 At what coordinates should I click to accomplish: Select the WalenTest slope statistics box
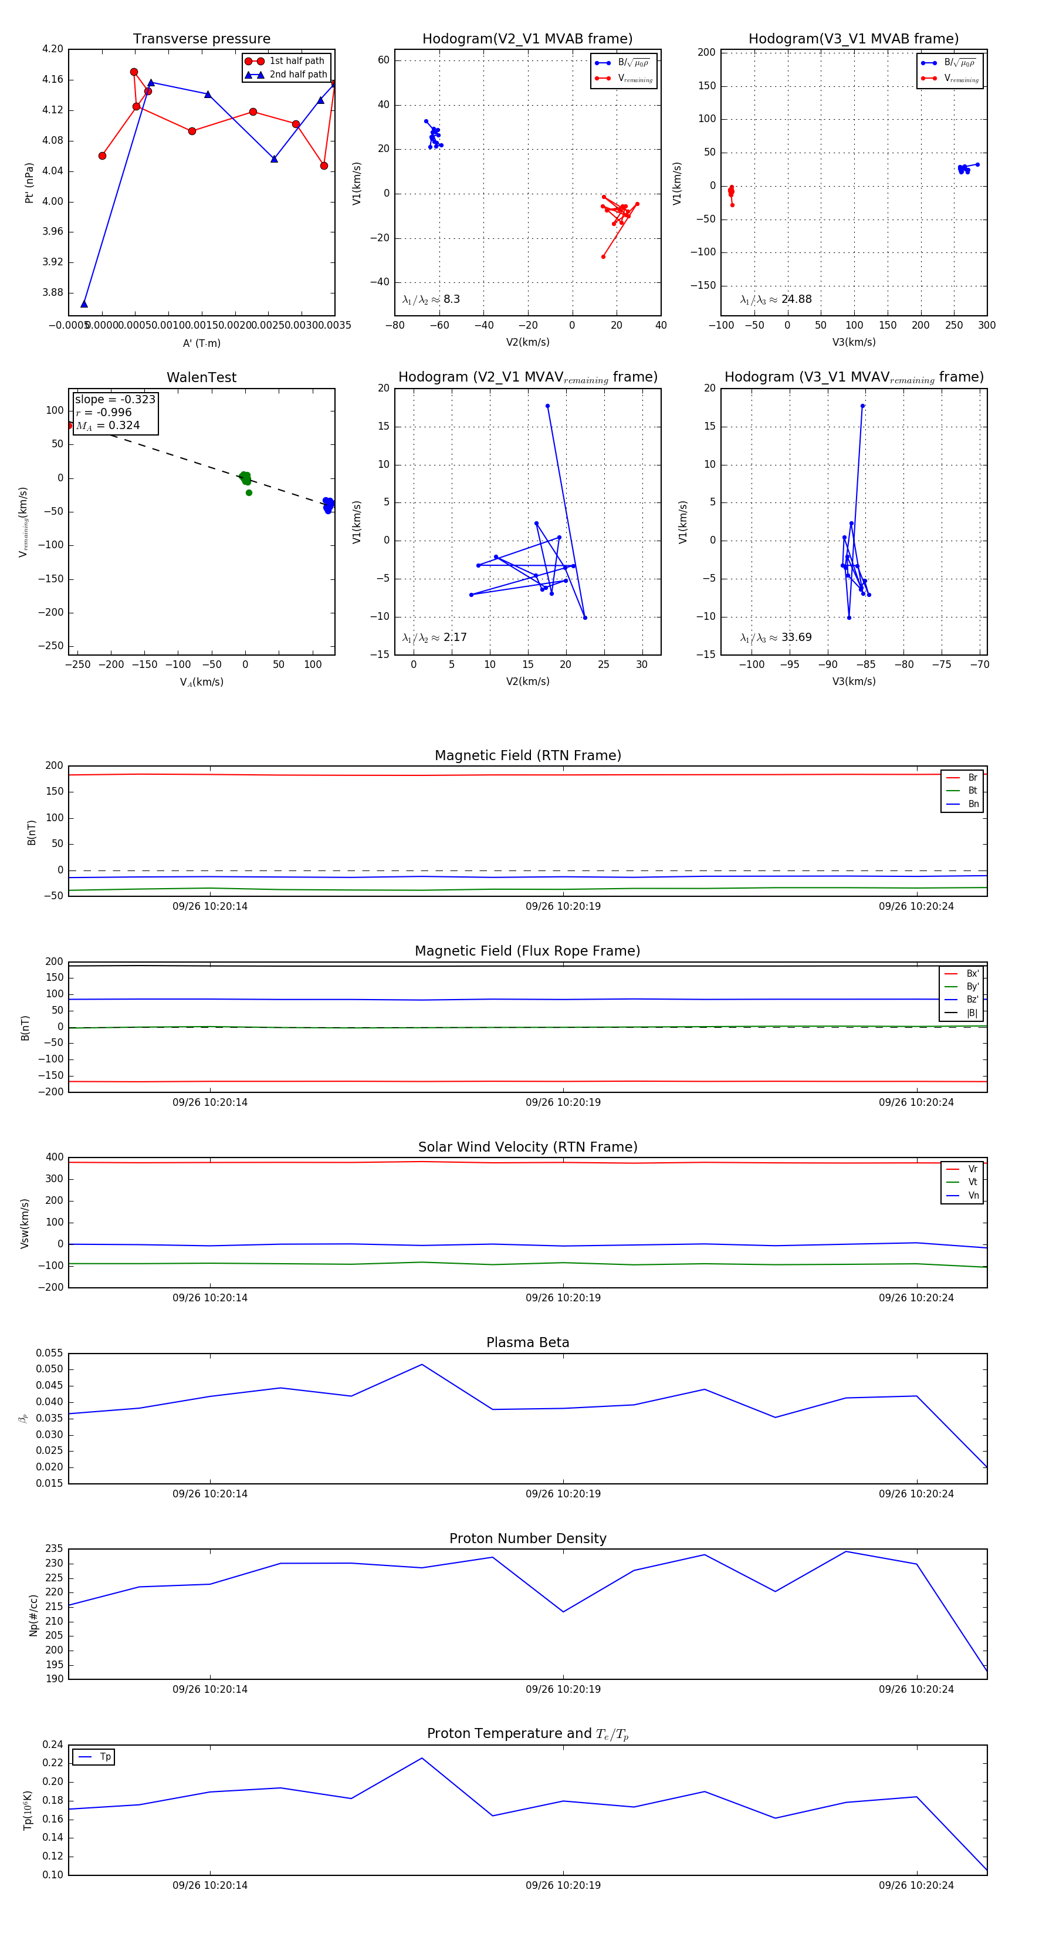[115, 412]
